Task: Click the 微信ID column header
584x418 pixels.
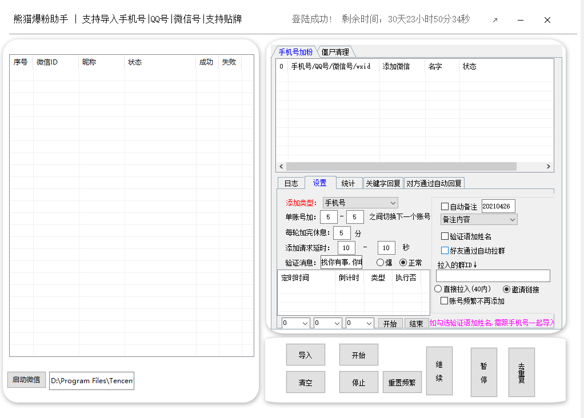Action: click(x=56, y=62)
